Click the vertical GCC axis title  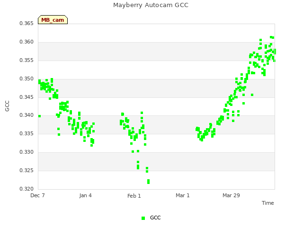pos(7,106)
